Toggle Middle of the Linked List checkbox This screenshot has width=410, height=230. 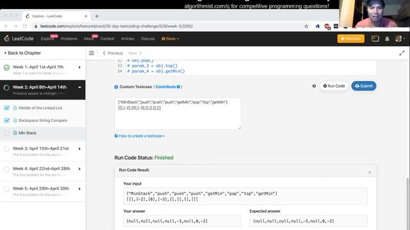(7, 108)
